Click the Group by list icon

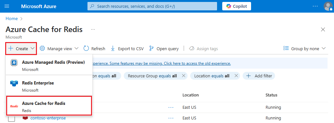[286, 49]
